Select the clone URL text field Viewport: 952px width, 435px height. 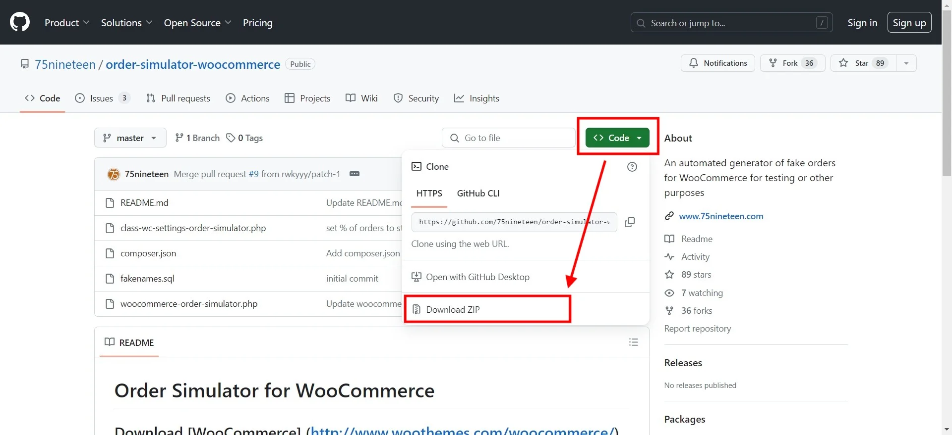[514, 222]
